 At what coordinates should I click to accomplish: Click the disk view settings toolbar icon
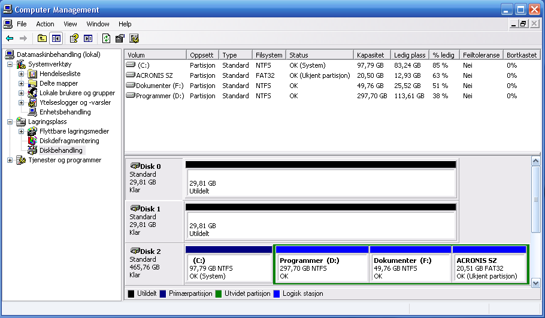click(x=134, y=38)
